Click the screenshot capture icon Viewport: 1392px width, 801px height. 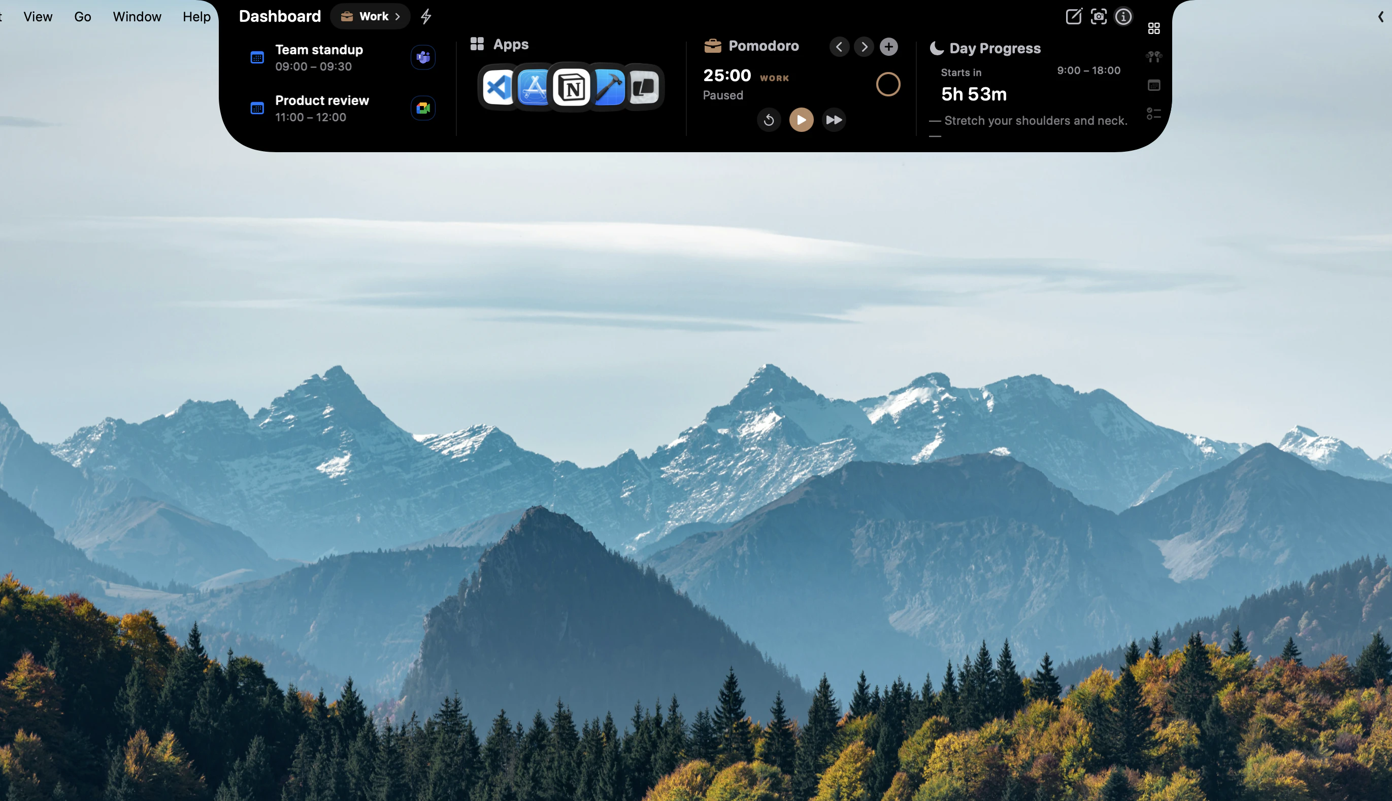pos(1098,17)
